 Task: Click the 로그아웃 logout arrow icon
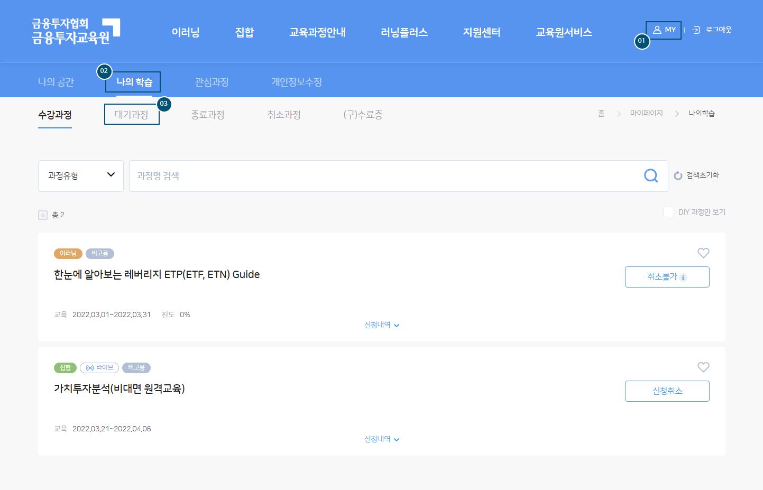click(696, 30)
